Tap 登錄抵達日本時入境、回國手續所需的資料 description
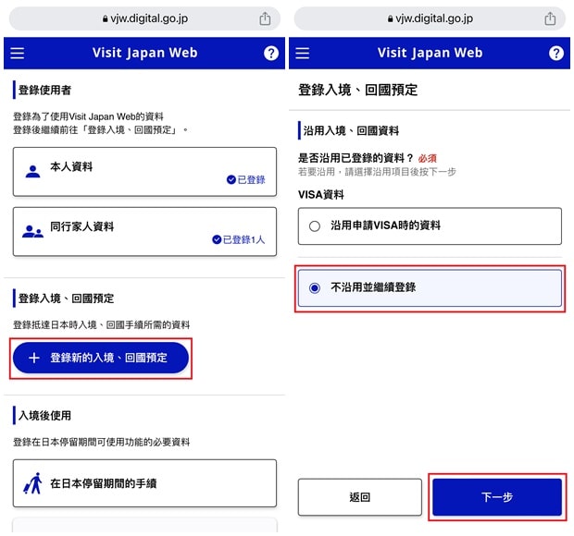The image size is (574, 536). [x=102, y=324]
